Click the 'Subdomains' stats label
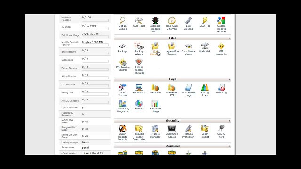This screenshot has height=169, width=301. (x=67, y=60)
